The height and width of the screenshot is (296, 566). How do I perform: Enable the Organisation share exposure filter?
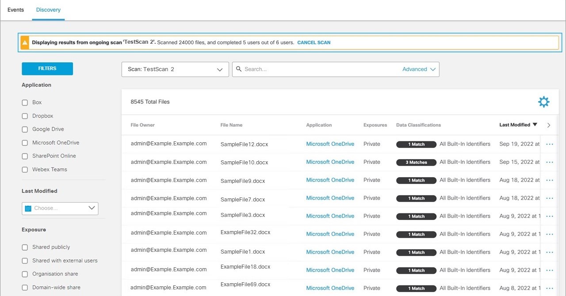tap(25, 274)
